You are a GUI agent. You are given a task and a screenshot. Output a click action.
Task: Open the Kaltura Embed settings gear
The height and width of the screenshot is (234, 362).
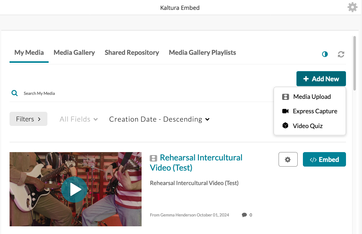[352, 7]
